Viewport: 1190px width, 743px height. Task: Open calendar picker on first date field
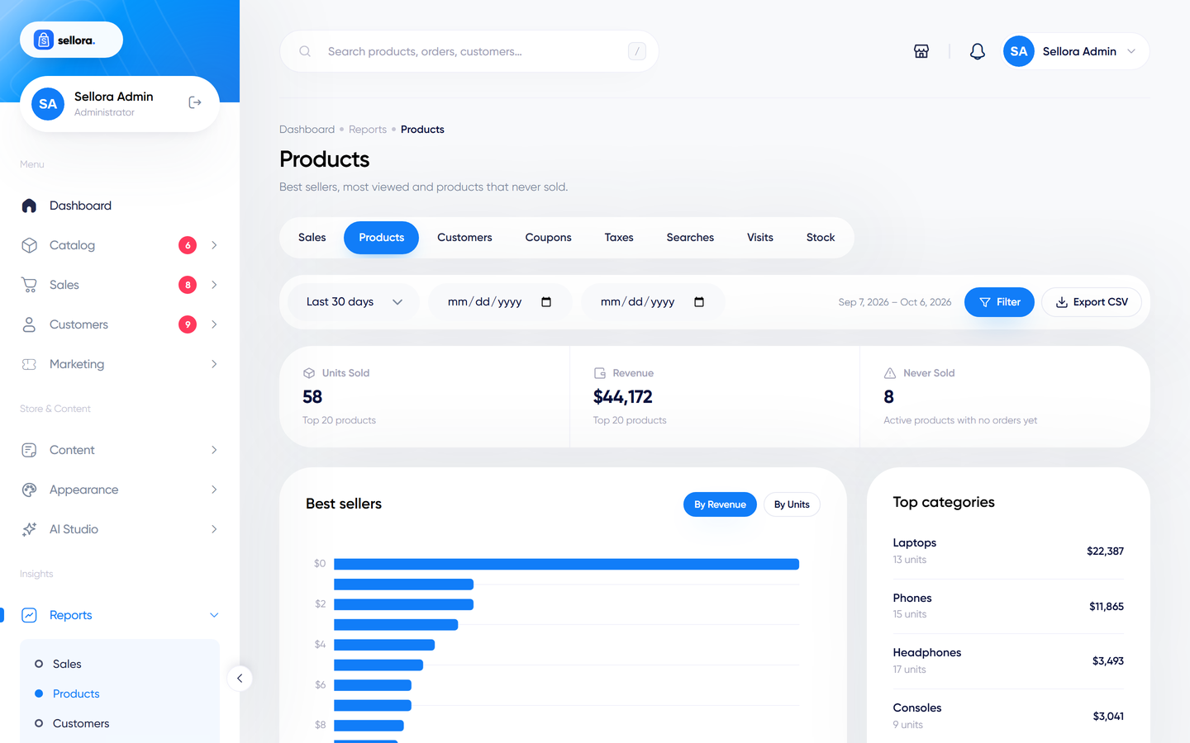[x=546, y=302]
